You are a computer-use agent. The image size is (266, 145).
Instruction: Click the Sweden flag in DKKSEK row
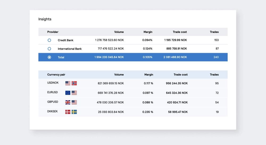coord(74,112)
